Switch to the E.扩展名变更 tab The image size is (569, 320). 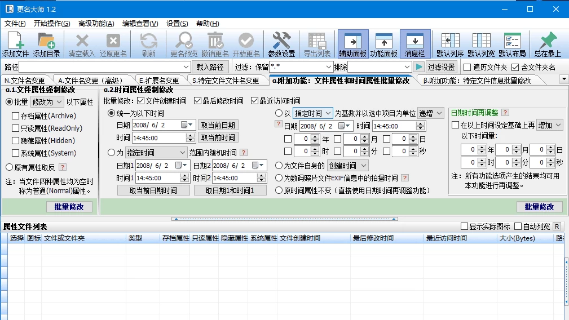tap(159, 81)
